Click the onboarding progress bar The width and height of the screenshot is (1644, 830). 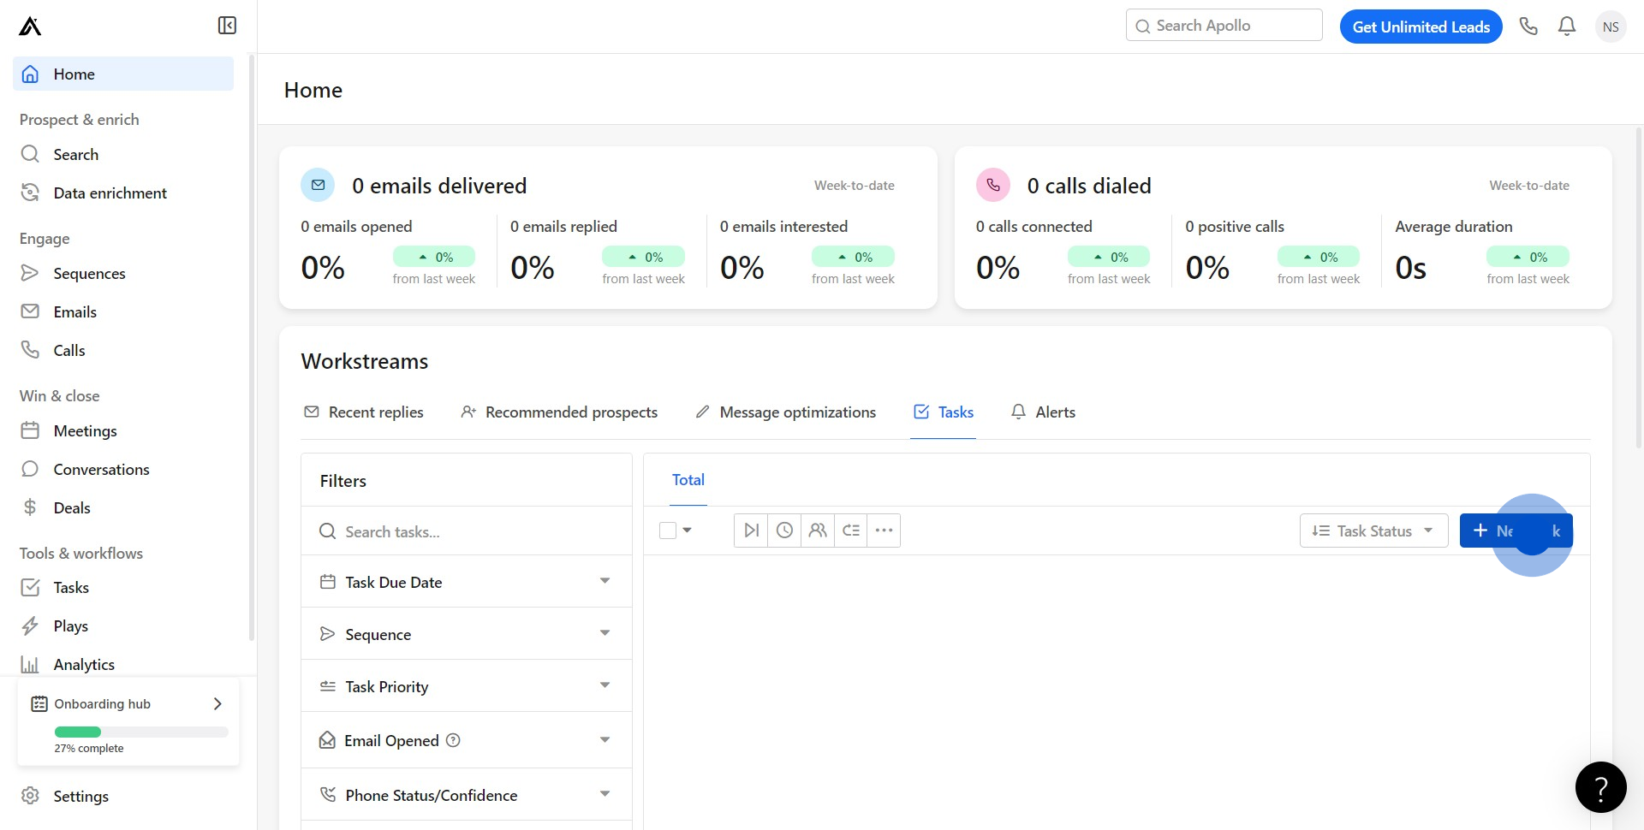(x=141, y=732)
